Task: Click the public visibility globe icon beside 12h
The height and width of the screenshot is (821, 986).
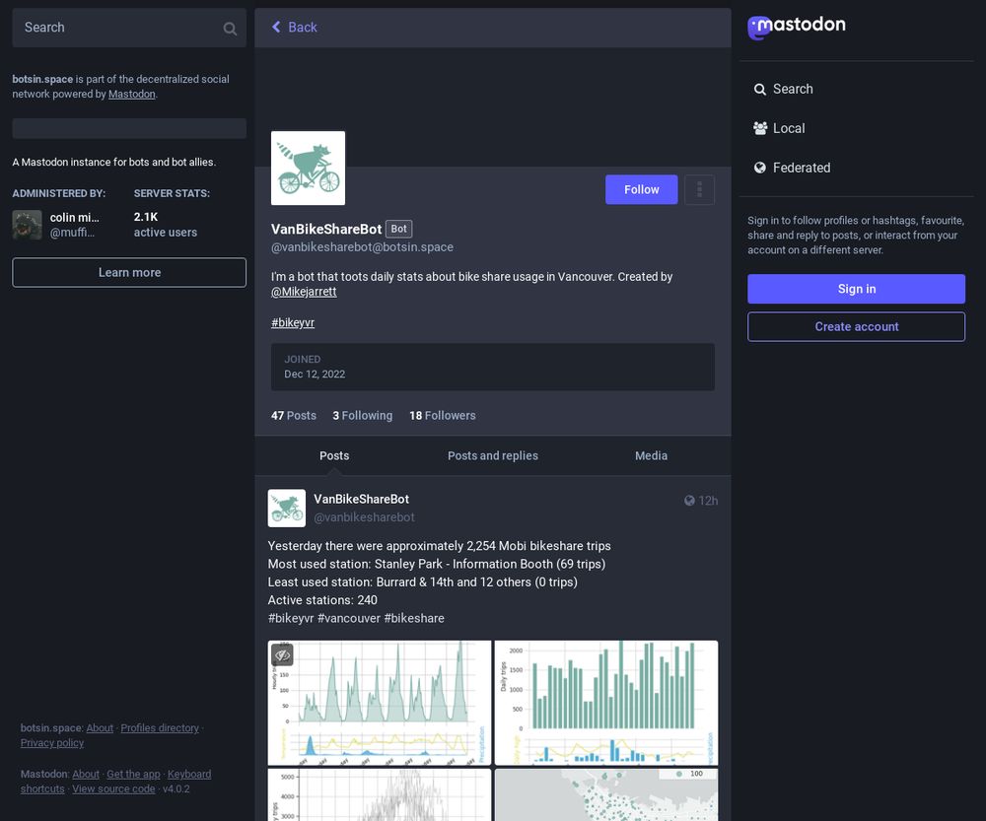Action: pos(689,501)
